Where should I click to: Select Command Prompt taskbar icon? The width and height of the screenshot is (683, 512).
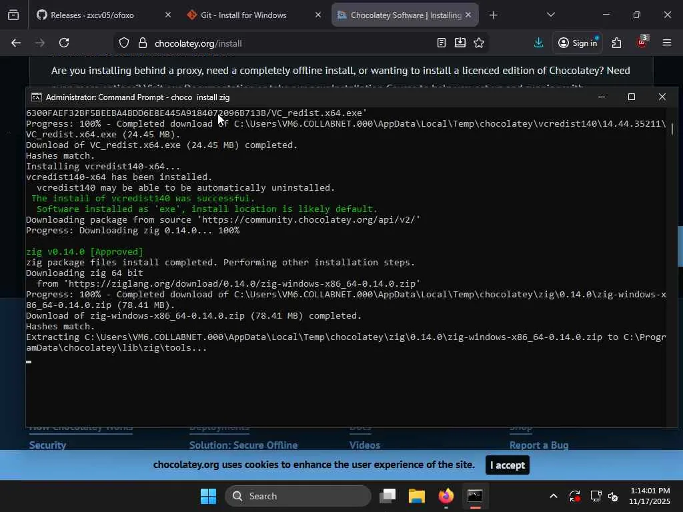[x=475, y=496]
